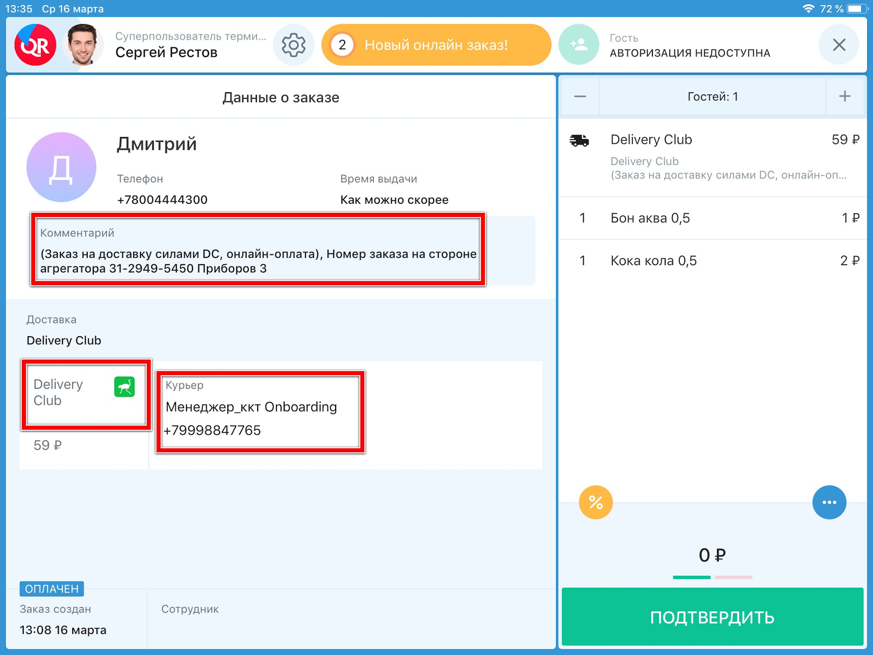Close the order with the X button
Screen dimensions: 873x655
(x=839, y=45)
